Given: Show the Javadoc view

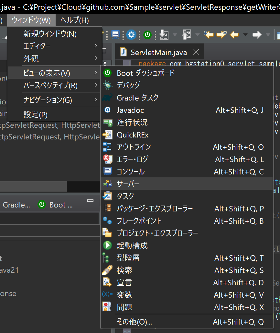Looking at the screenshot, I should point(187,110).
